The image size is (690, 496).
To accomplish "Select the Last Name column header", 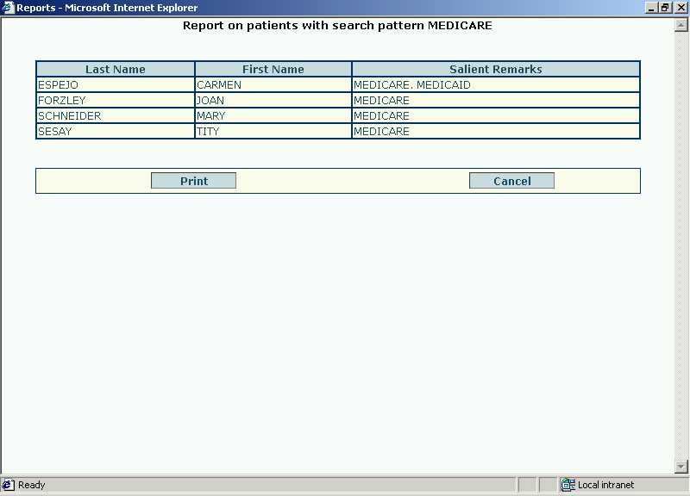I will (x=116, y=69).
